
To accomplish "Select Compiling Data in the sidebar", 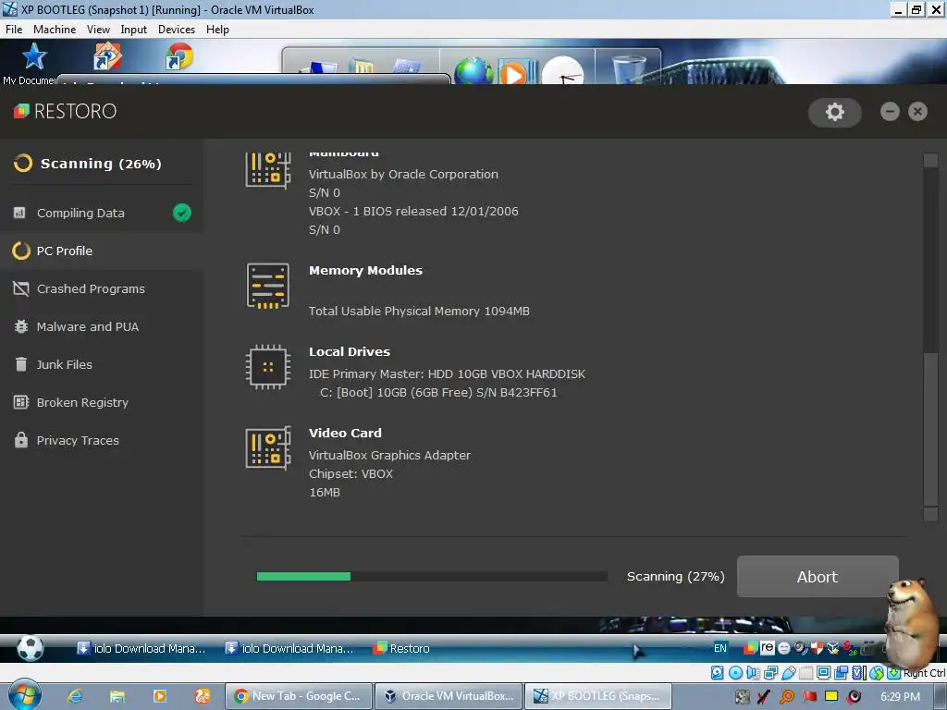I will [102, 213].
